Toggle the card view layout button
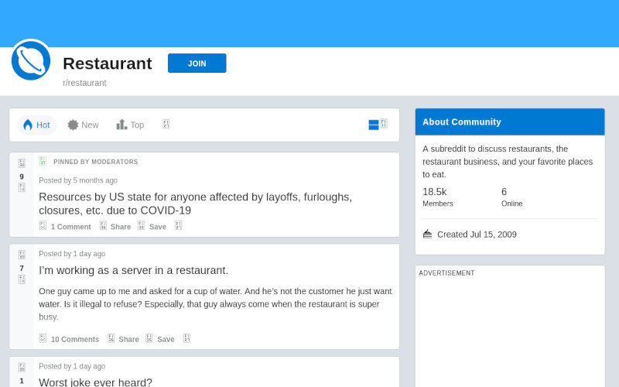This screenshot has height=387, width=619. (377, 125)
